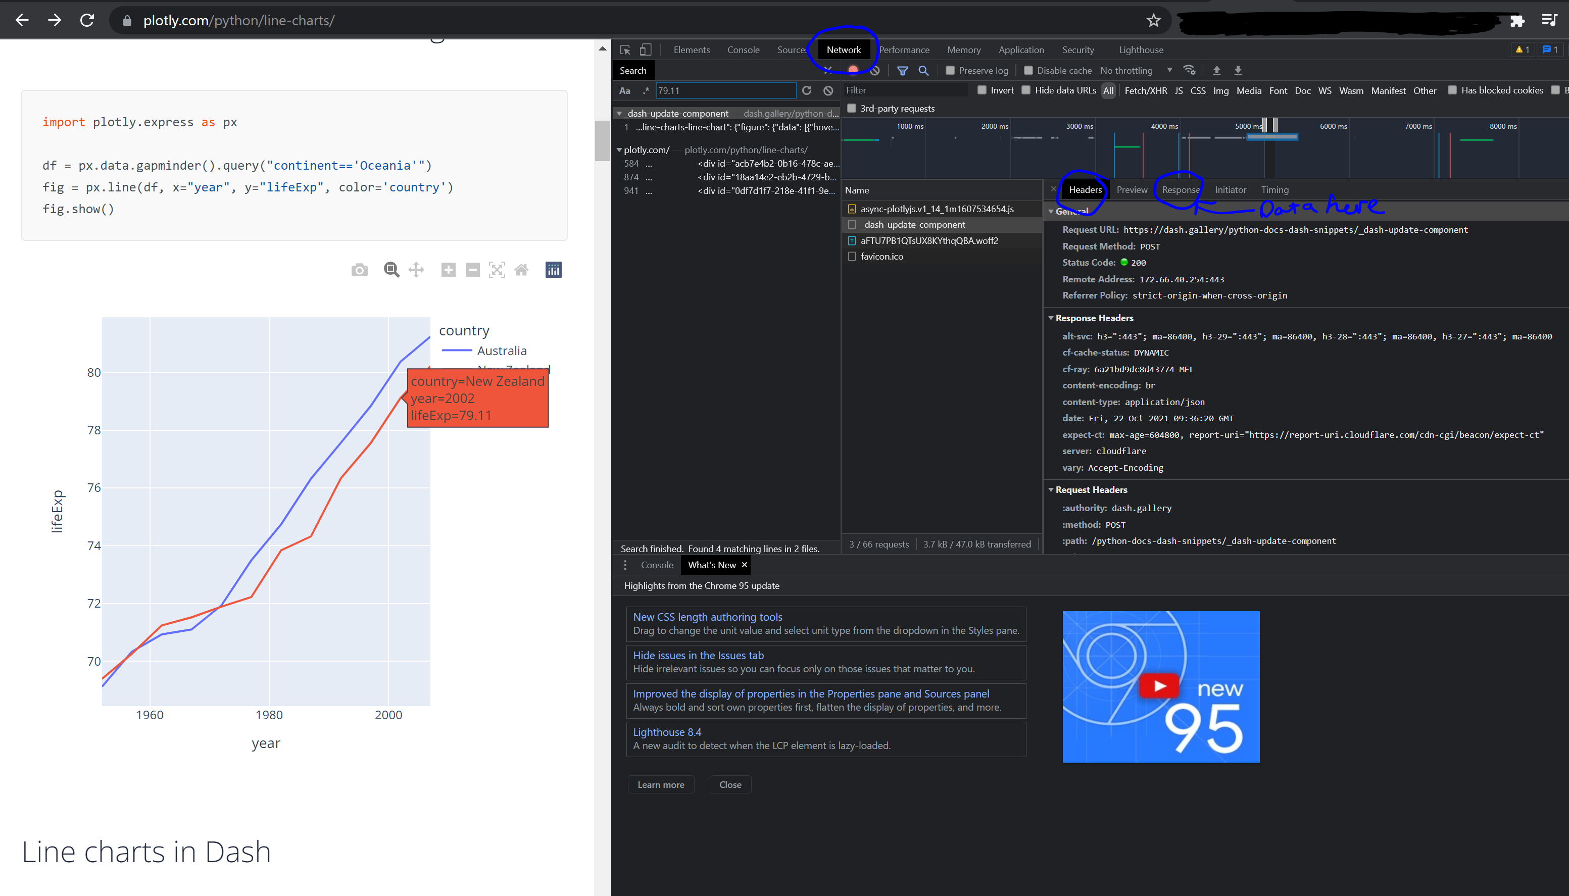Download plot as png camera icon

point(359,270)
